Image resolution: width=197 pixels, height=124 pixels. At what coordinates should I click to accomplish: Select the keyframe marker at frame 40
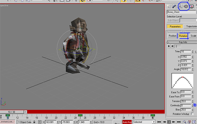point(153,115)
